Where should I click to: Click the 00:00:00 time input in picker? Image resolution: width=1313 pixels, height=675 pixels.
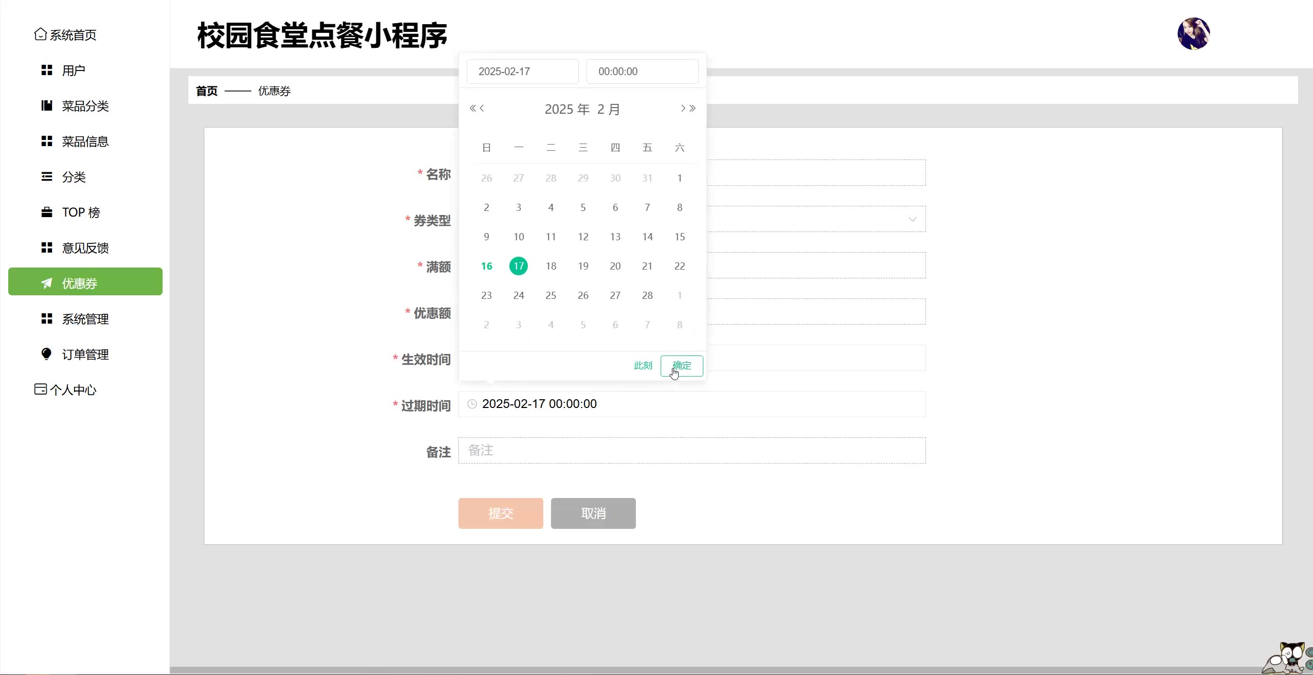click(x=642, y=72)
